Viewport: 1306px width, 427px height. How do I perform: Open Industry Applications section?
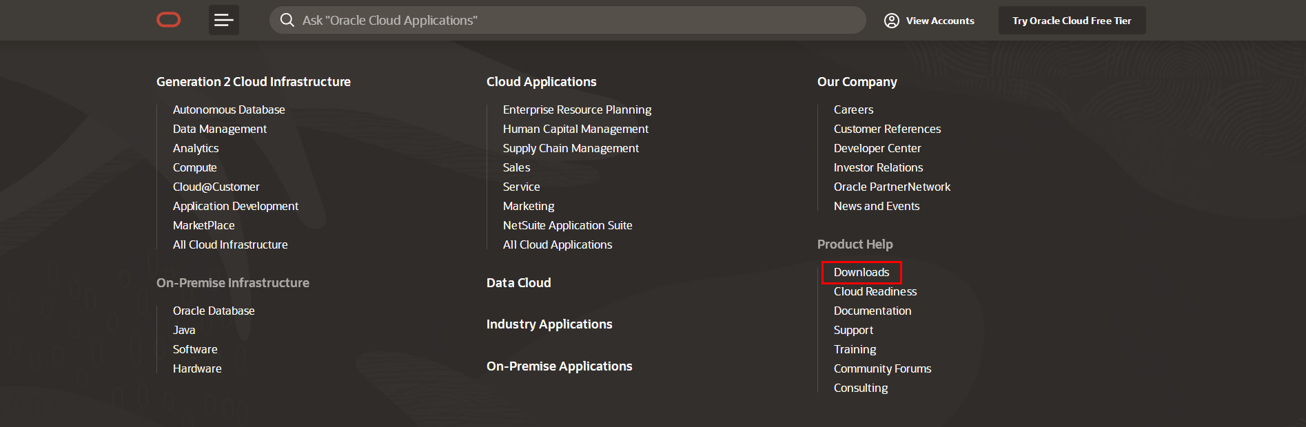(x=549, y=324)
